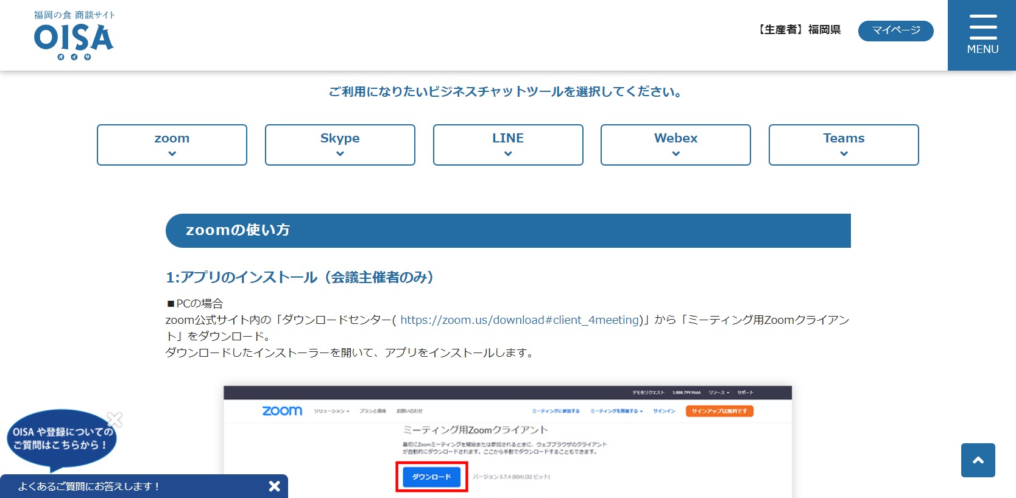Open the MENU hamburger icon
This screenshot has height=498, width=1016.
[982, 35]
